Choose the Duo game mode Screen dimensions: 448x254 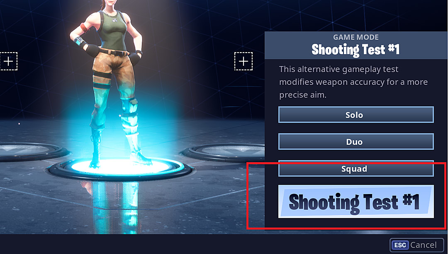point(356,141)
